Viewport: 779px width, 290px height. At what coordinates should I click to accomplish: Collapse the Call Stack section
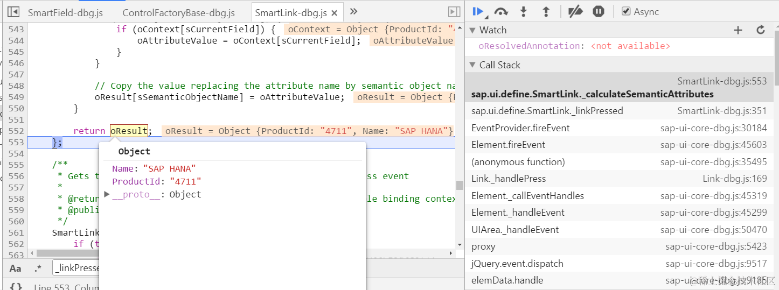(x=472, y=65)
